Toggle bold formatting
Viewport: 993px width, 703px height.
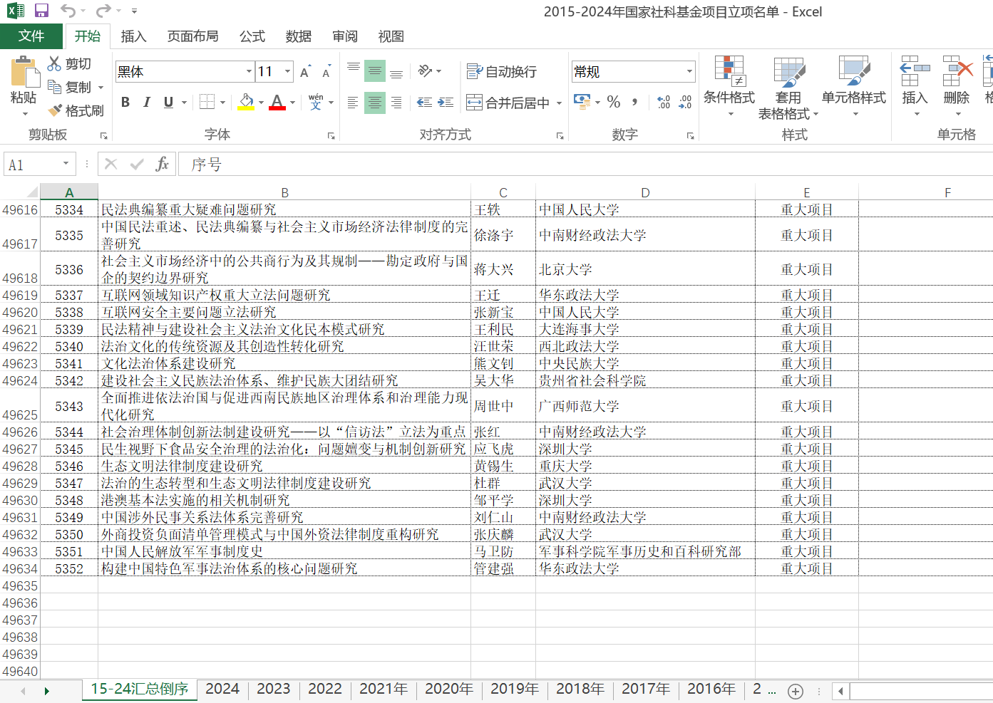click(x=125, y=102)
